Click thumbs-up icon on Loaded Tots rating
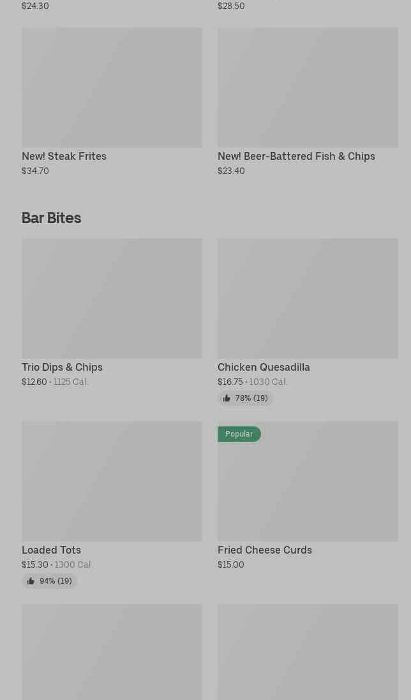Screen dimensions: 411x700 tap(31, 581)
